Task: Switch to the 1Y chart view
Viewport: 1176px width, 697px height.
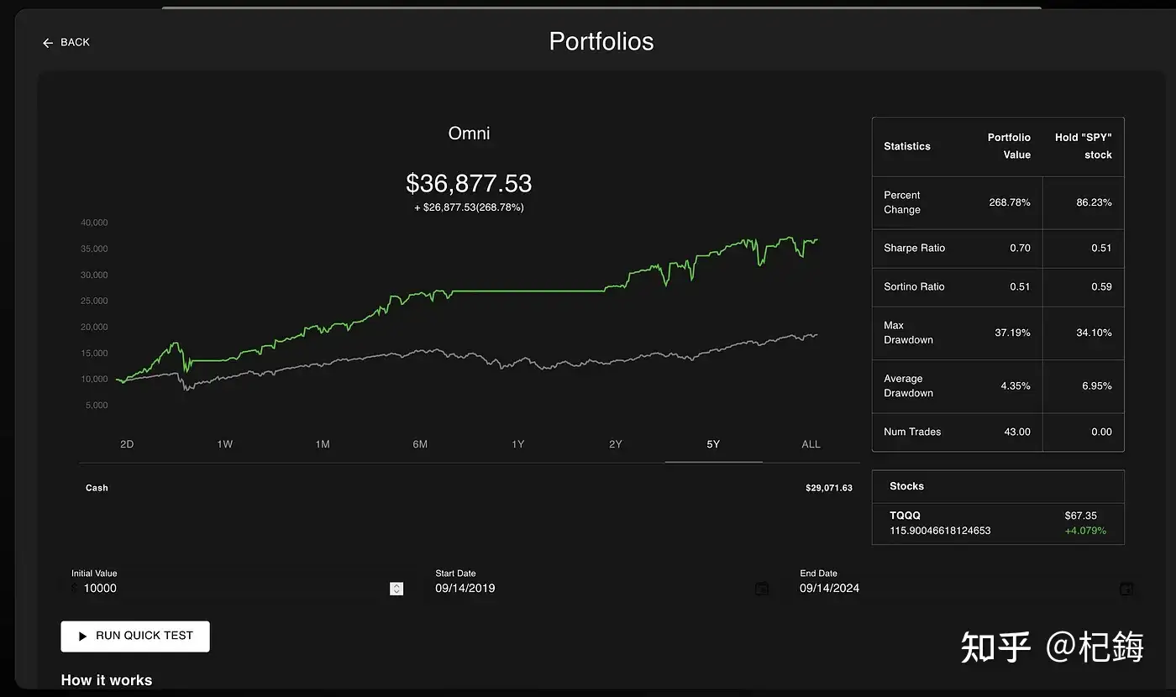Action: pyautogui.click(x=517, y=444)
